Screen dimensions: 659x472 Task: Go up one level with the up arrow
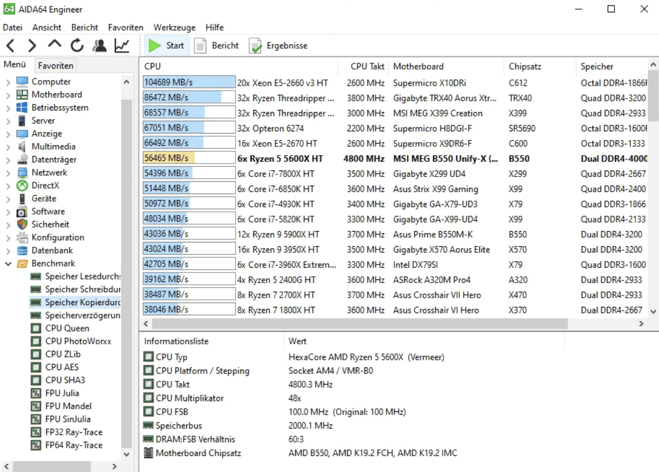54,45
